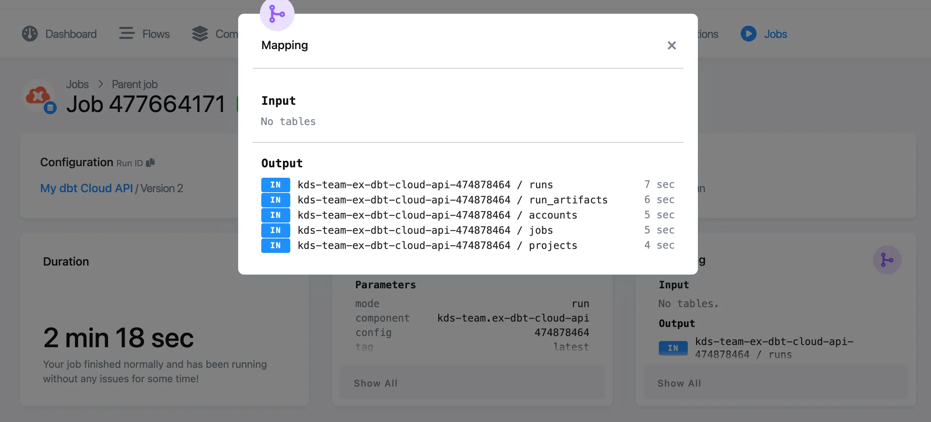
Task: Go to the Flows navigation tab
Action: [156, 34]
